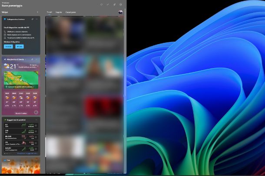Add the fifth watchlist stock with plus
The image size is (265, 176).
click(x=36, y=149)
